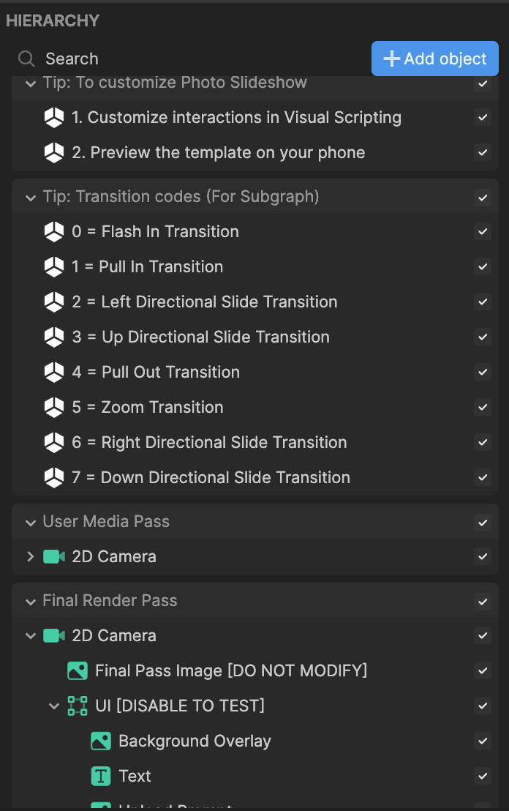Viewport: 509px width, 811px height.
Task: Uncheck visibility for Left Directional Slide Transition
Action: (483, 302)
